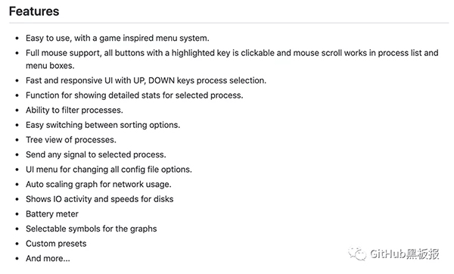
Task: Click the 'Custom presets' list item
Action: (x=56, y=244)
